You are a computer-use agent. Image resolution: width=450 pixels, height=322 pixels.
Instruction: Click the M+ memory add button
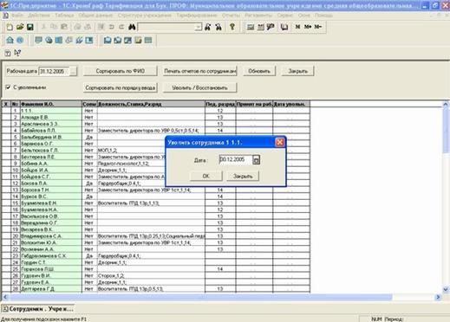point(308,27)
